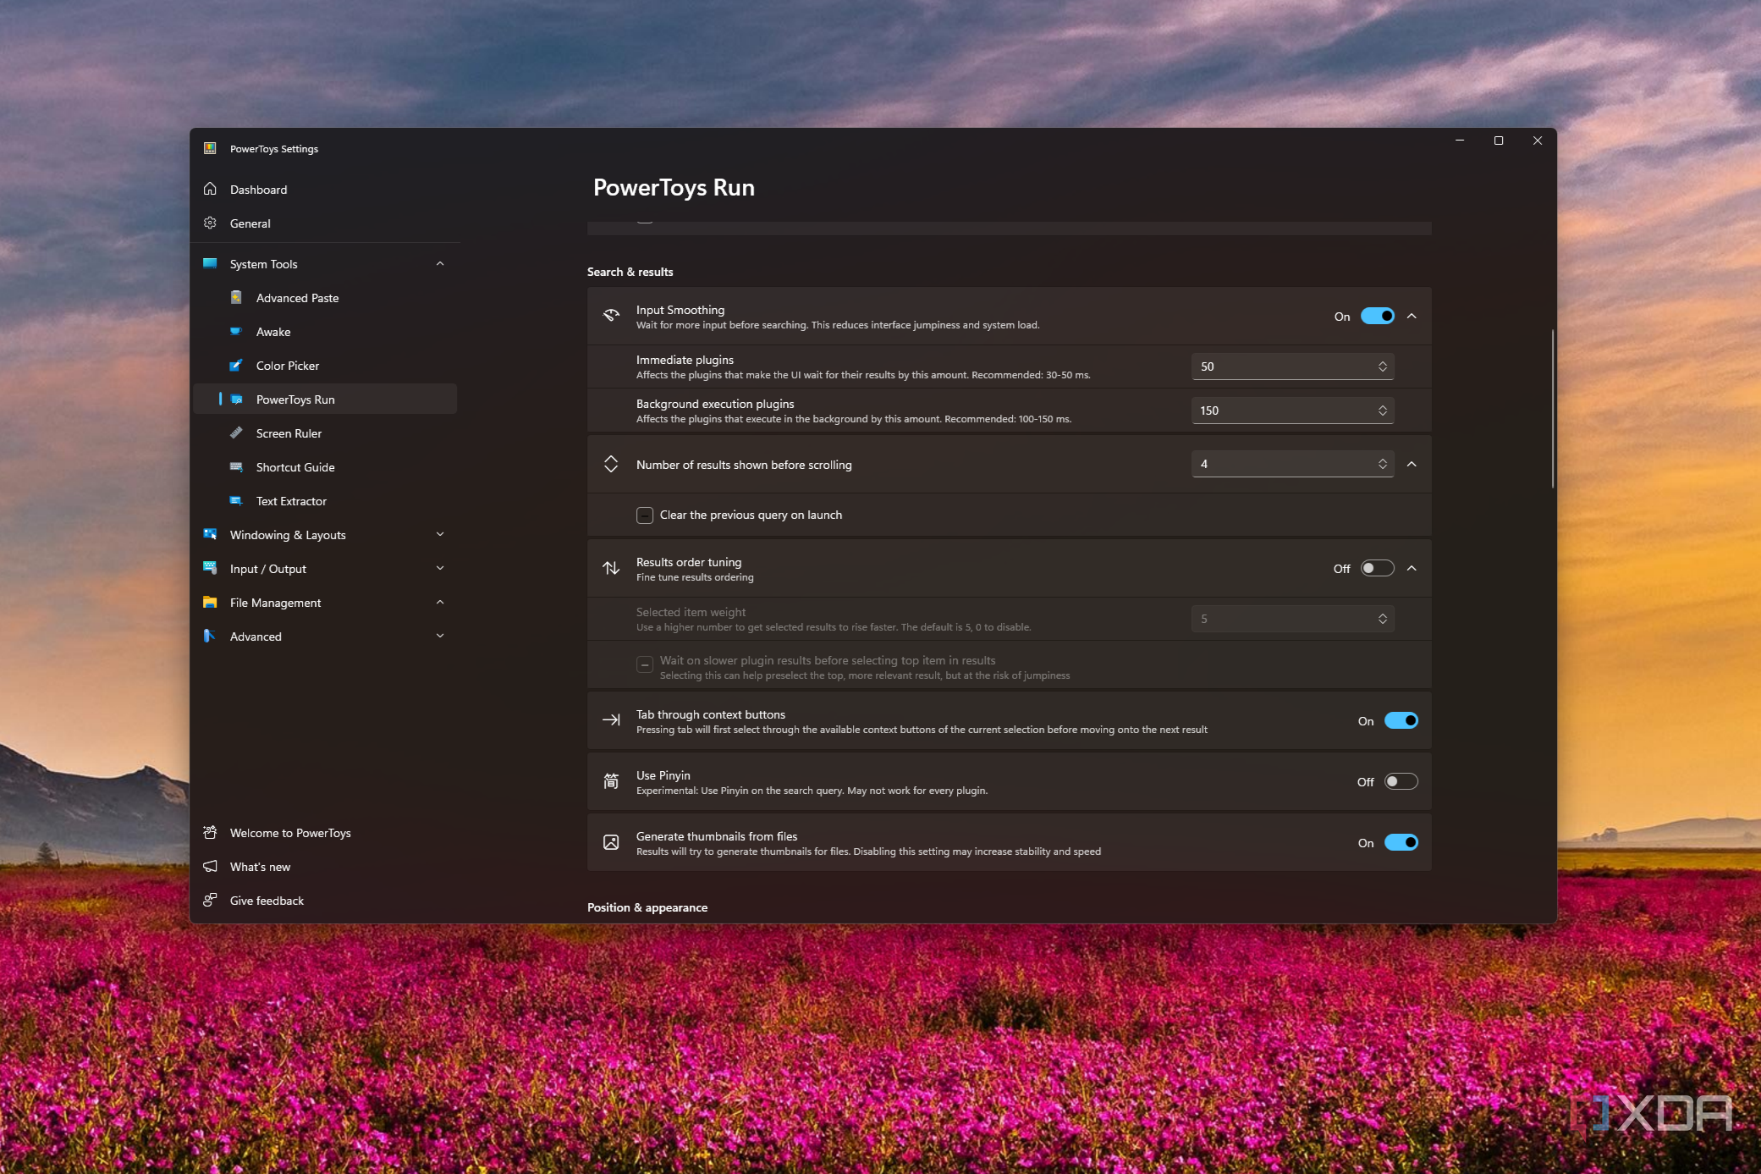
Task: Click the Welcome to PowerToys icon
Action: [210, 832]
